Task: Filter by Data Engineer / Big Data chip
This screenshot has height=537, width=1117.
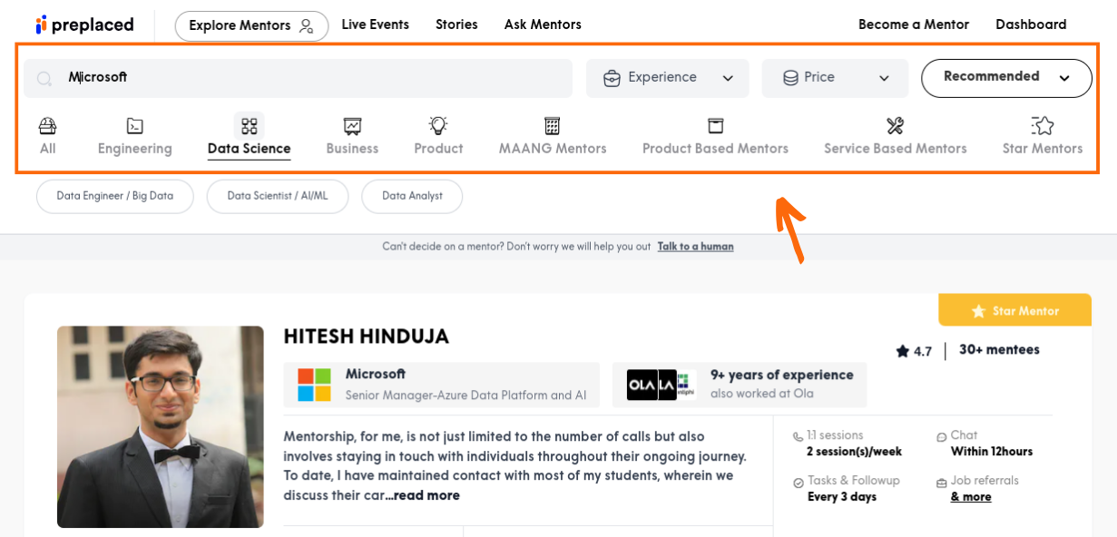Action: click(x=115, y=196)
